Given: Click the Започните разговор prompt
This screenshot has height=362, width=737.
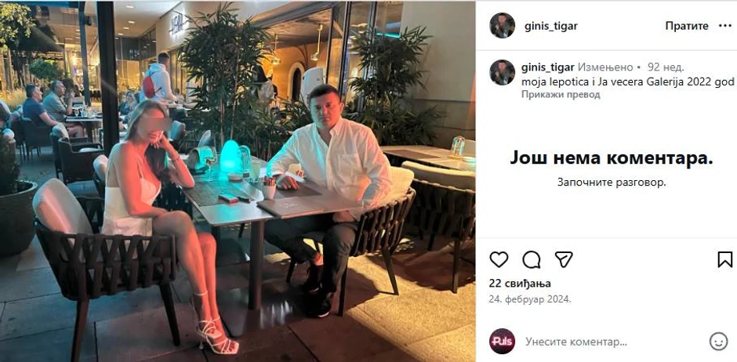Looking at the screenshot, I should (x=612, y=182).
